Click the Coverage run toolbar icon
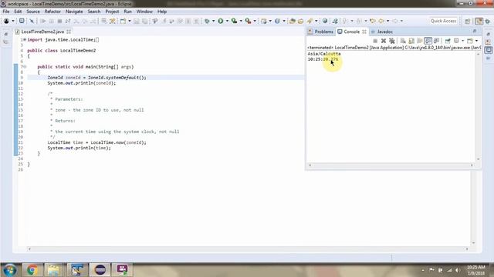Image resolution: width=494 pixels, height=277 pixels. [x=234, y=21]
